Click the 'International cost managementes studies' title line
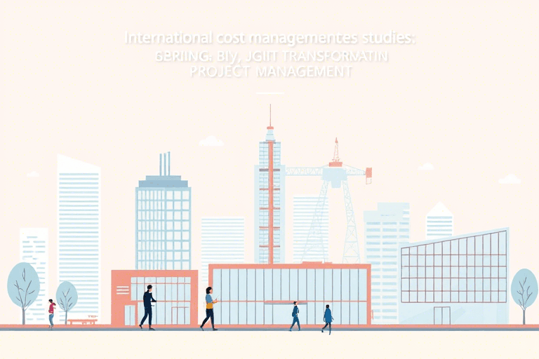 pyautogui.click(x=269, y=39)
